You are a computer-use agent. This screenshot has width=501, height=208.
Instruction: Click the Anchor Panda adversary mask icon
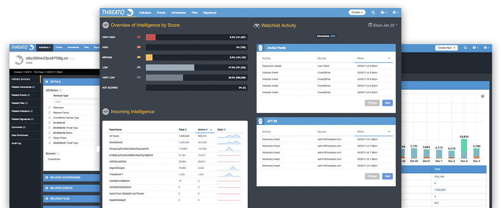coord(260,48)
